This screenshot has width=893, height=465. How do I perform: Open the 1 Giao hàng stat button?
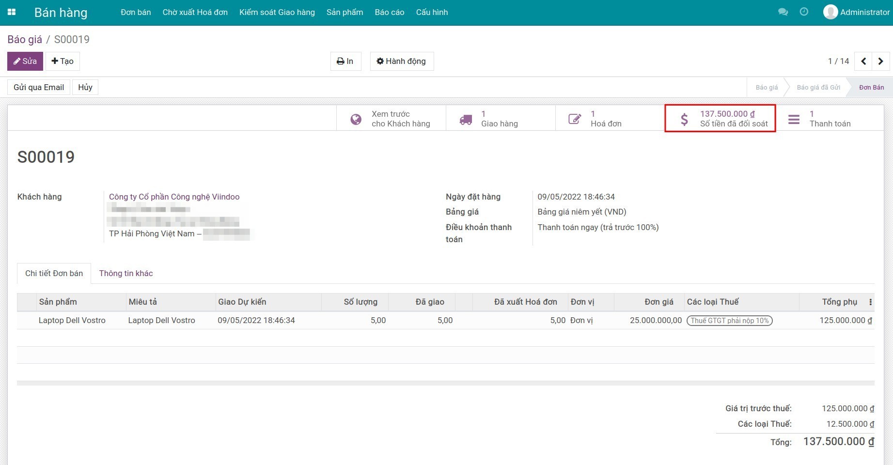pyautogui.click(x=501, y=119)
